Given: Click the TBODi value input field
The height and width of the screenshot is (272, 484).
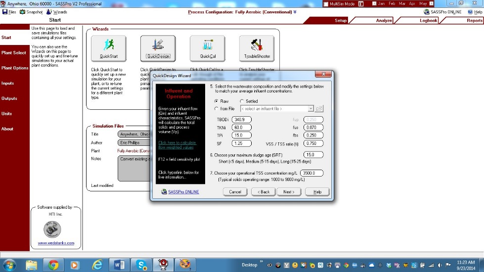Looking at the screenshot, I should point(241,120).
